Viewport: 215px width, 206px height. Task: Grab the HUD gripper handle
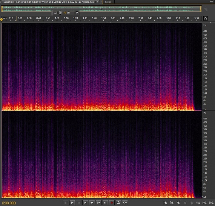(52, 13)
